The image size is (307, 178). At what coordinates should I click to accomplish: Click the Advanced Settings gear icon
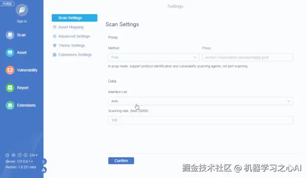pyautogui.click(x=55, y=36)
